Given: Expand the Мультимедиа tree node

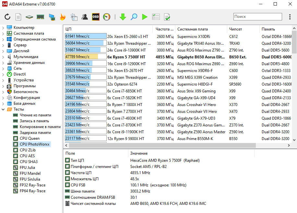Looking at the screenshot, I should point(3,57).
